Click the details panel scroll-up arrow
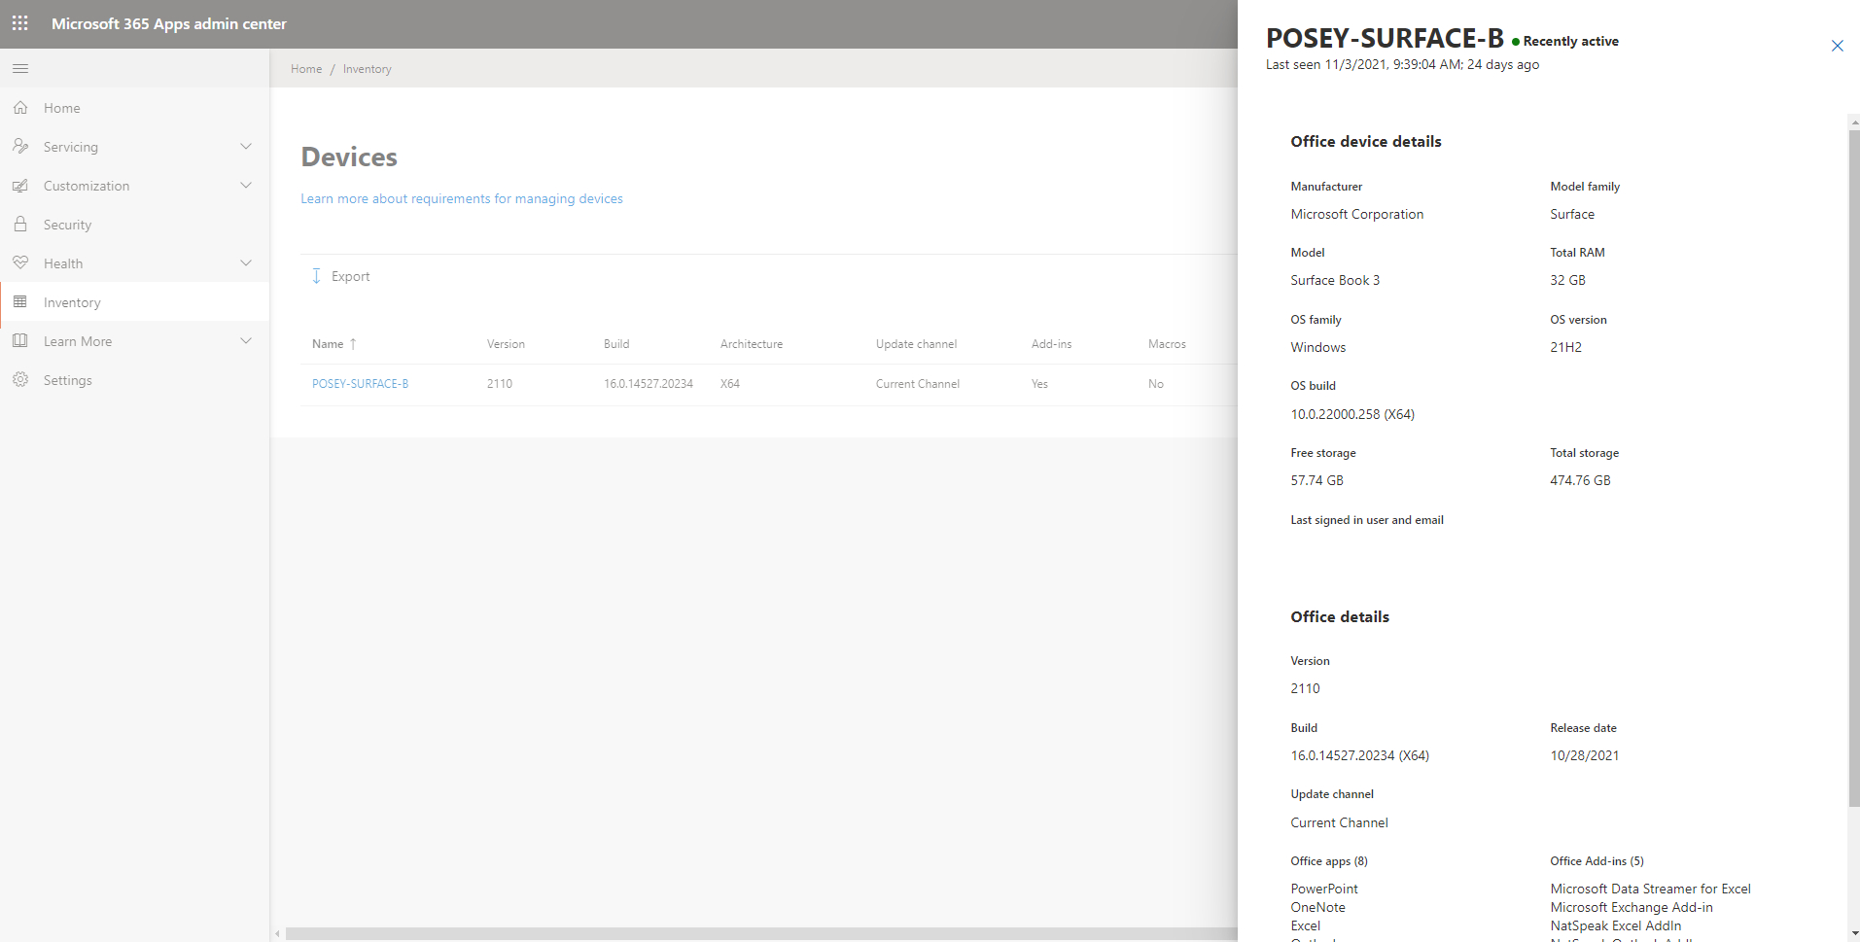1860x942 pixels. coord(1854,122)
